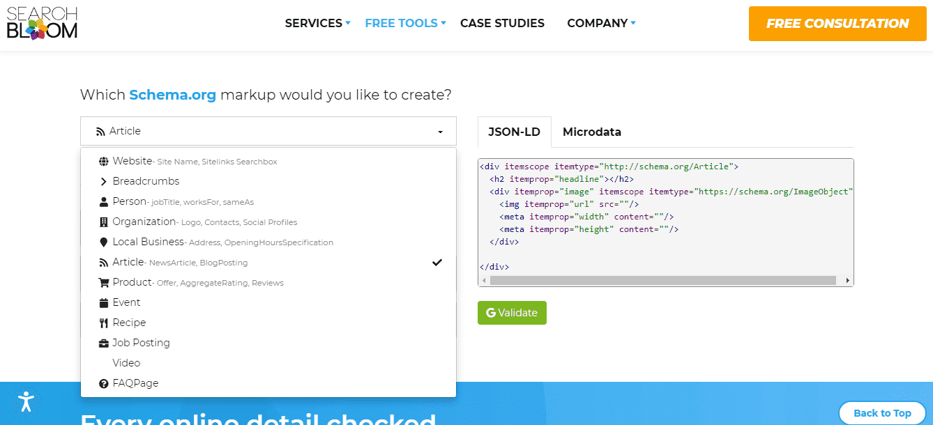The image size is (933, 425).
Task: Select the Job Posting briefcase icon
Action: tap(104, 343)
